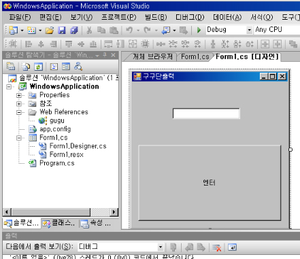The width and height of the screenshot is (300, 259).
Task: Click the Align Centers layout icon
Action: click(41, 44)
